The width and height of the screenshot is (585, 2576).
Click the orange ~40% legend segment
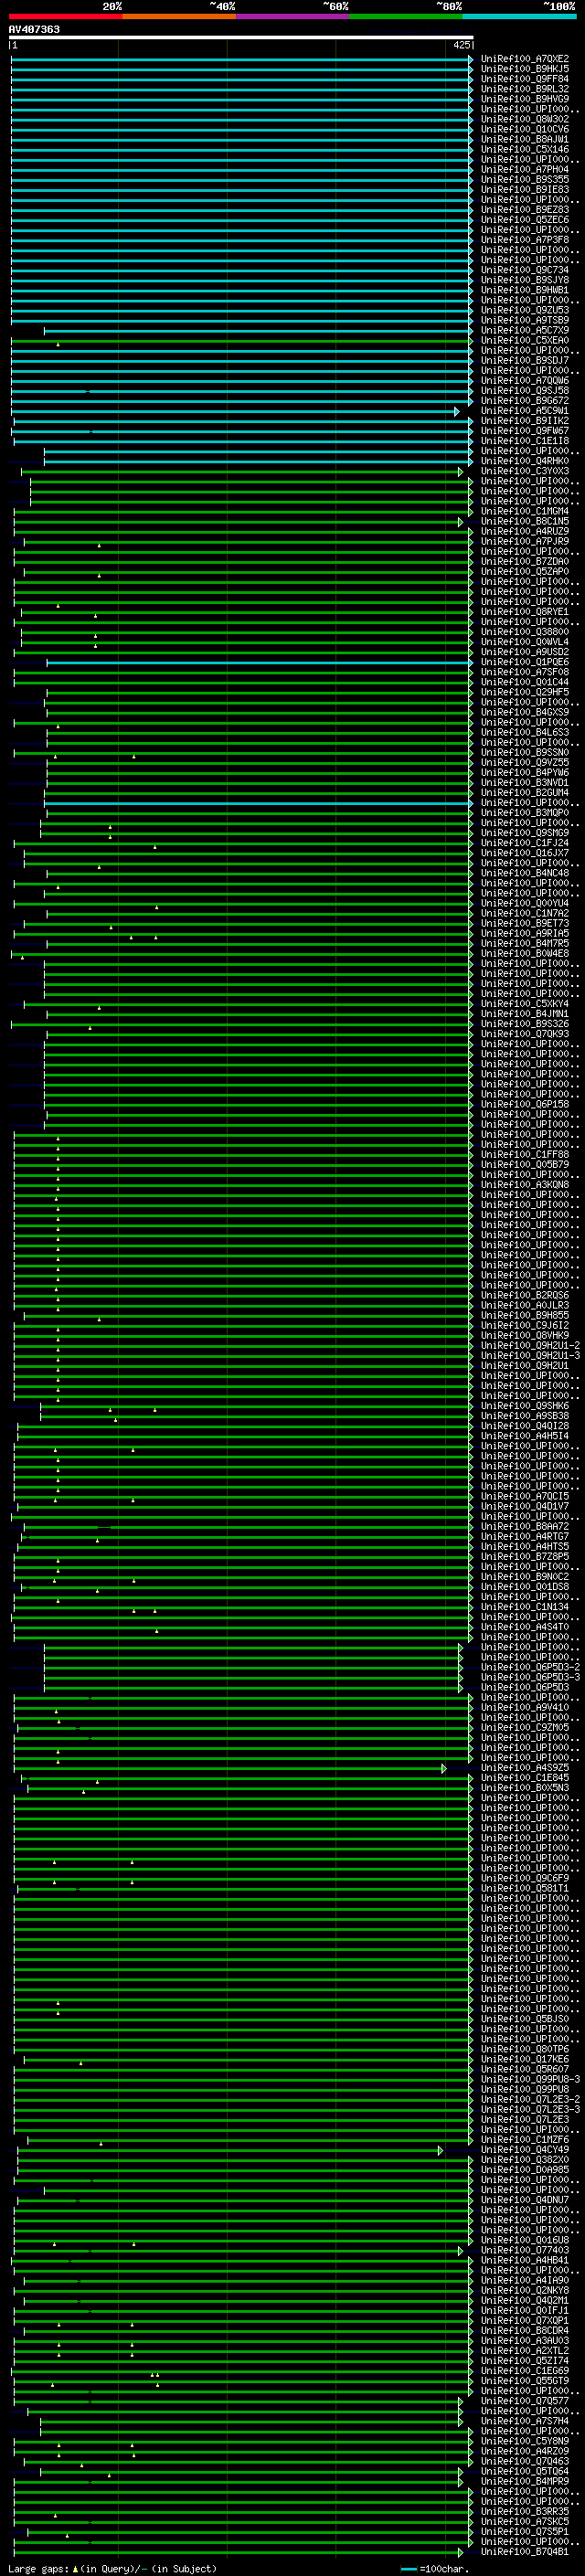pyautogui.click(x=179, y=16)
